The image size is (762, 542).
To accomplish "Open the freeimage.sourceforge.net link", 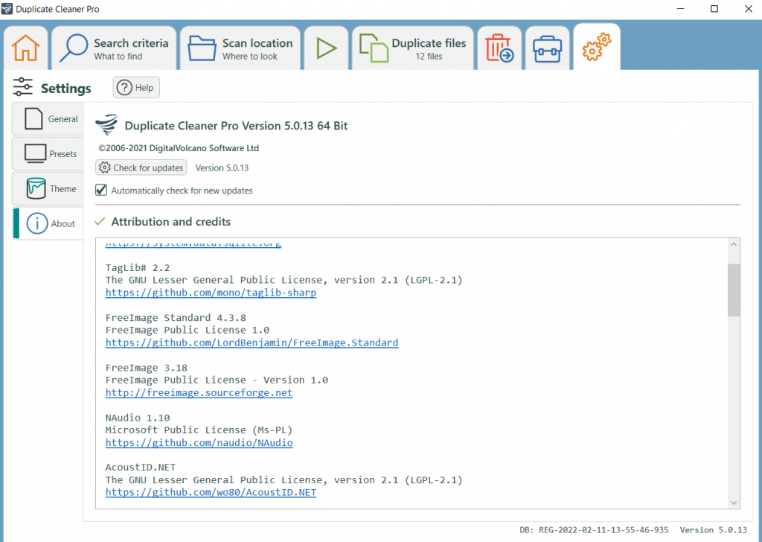I will [x=199, y=393].
